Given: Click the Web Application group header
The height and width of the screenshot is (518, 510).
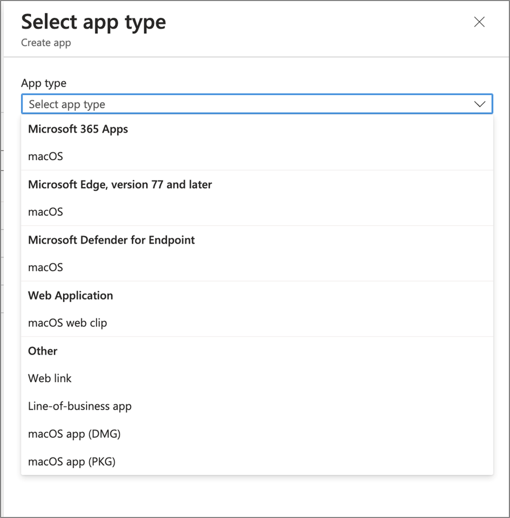Looking at the screenshot, I should click(70, 296).
